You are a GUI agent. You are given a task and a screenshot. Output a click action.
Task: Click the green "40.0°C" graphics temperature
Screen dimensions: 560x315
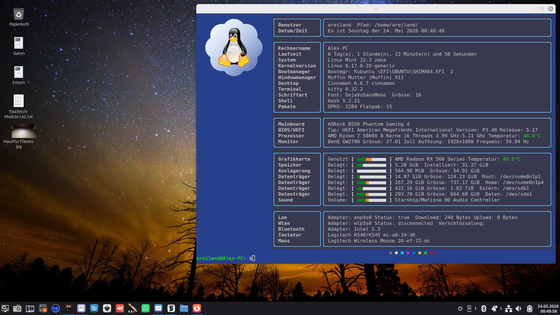pyautogui.click(x=511, y=159)
